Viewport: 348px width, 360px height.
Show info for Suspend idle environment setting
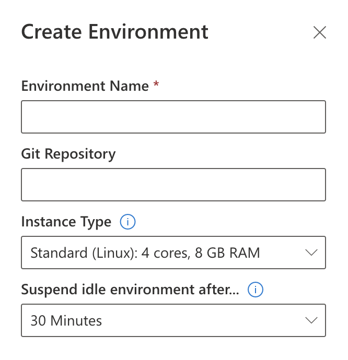(256, 290)
